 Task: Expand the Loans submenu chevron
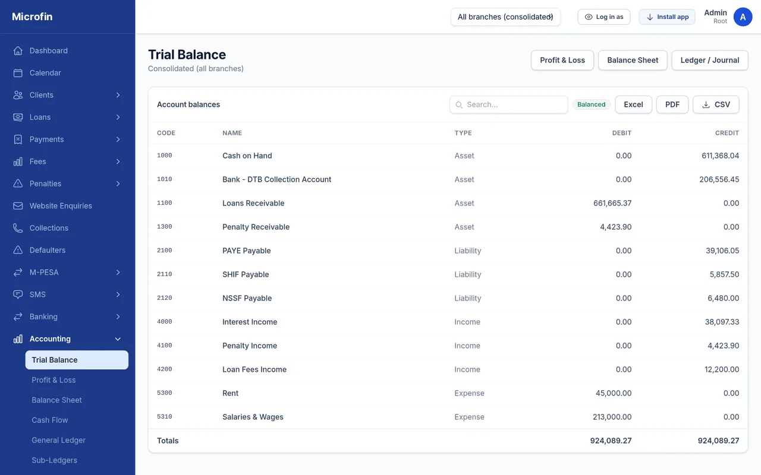point(118,117)
